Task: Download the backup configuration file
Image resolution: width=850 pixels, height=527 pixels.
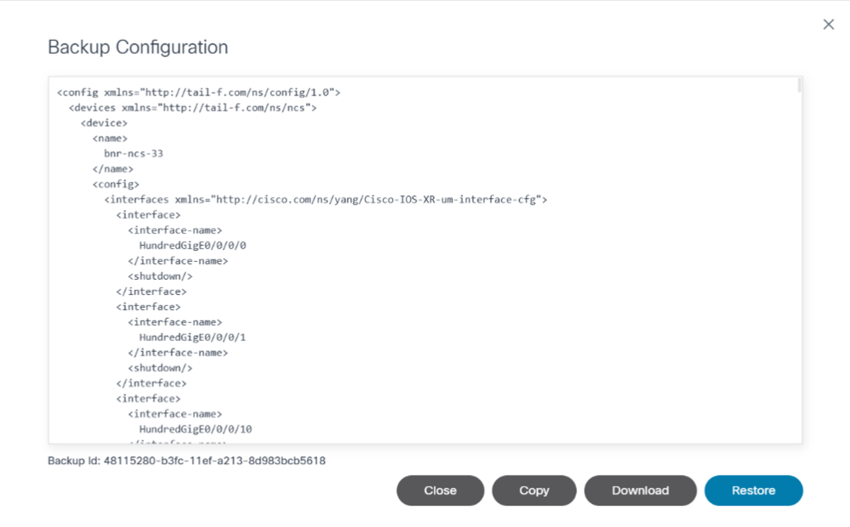Action: (640, 490)
